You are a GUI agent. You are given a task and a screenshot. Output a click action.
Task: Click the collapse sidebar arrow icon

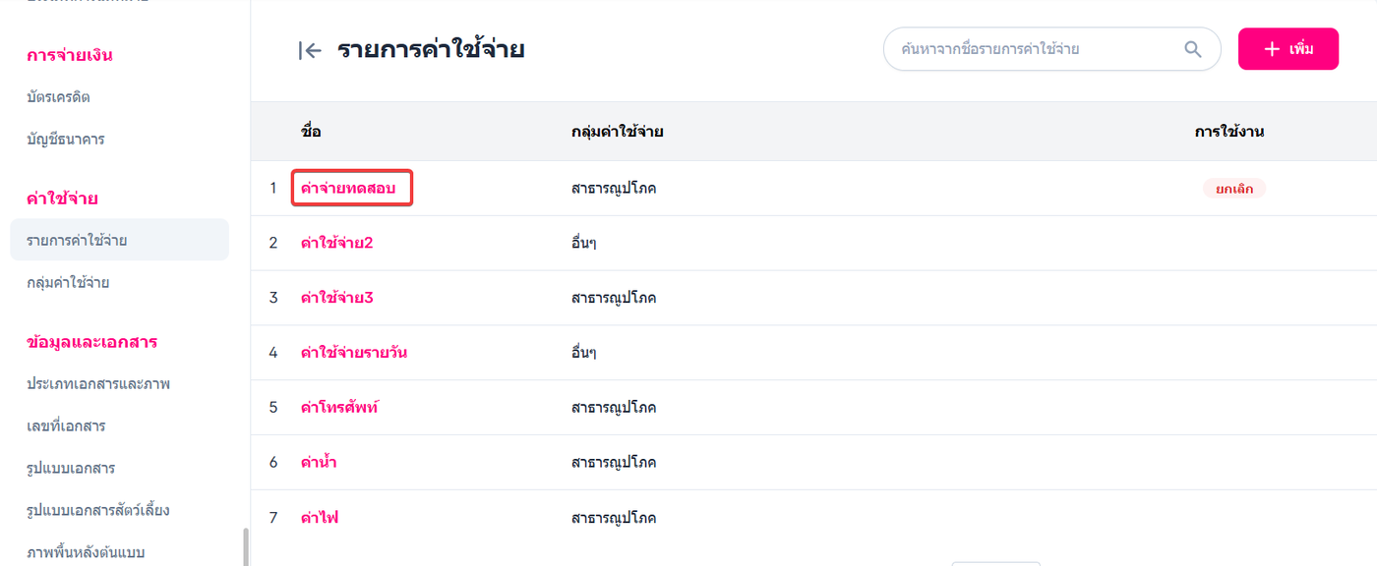310,51
